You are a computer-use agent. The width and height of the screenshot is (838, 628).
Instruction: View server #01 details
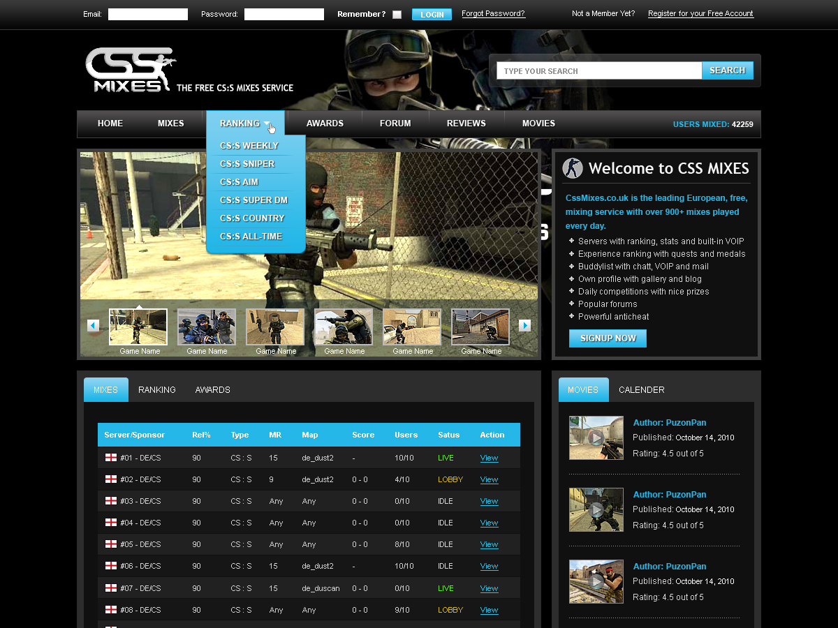489,458
